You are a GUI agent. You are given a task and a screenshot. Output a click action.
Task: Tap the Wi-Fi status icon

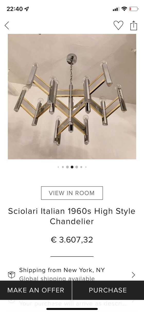[124, 9]
